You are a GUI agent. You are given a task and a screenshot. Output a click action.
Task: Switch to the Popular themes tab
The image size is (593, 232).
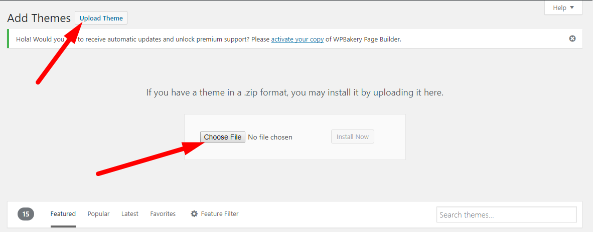tap(99, 214)
